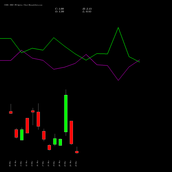Click the green candle for 19 Mar
This screenshot has width=172, height=172.
[x=55, y=141]
